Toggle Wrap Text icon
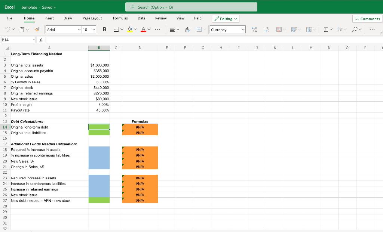This screenshot has width=383, height=232. [x=187, y=29]
